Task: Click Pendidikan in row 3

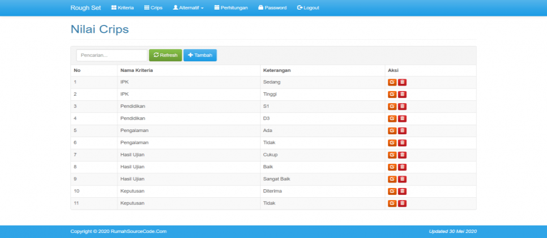Action: coord(133,107)
